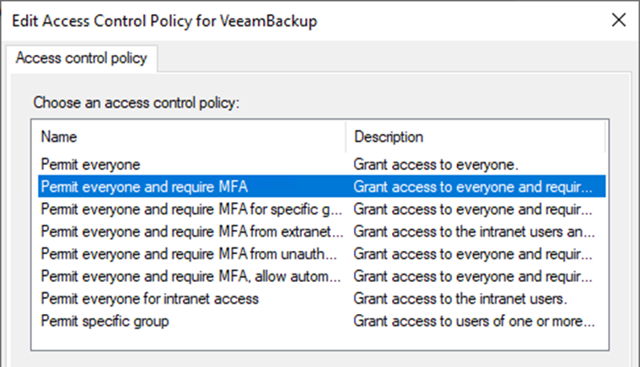Click the Description column header
The image size is (640, 367).
(388, 136)
